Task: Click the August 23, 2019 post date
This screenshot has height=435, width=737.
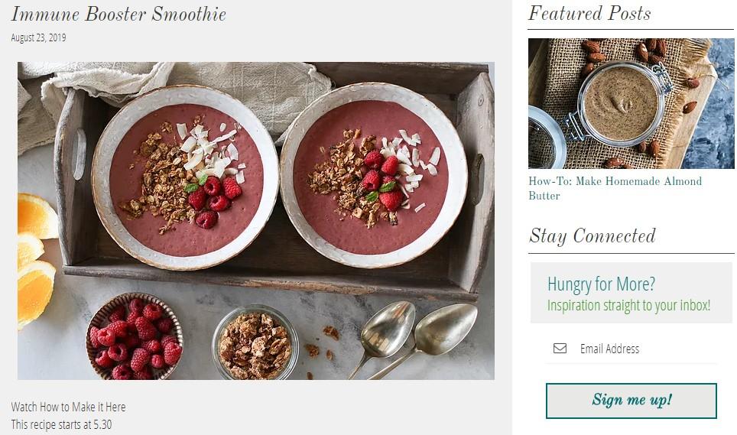Action: pos(38,37)
